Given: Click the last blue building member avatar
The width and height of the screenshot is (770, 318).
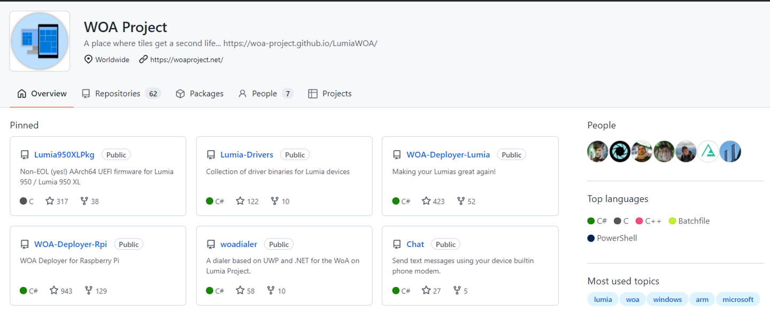Looking at the screenshot, I should tap(730, 152).
